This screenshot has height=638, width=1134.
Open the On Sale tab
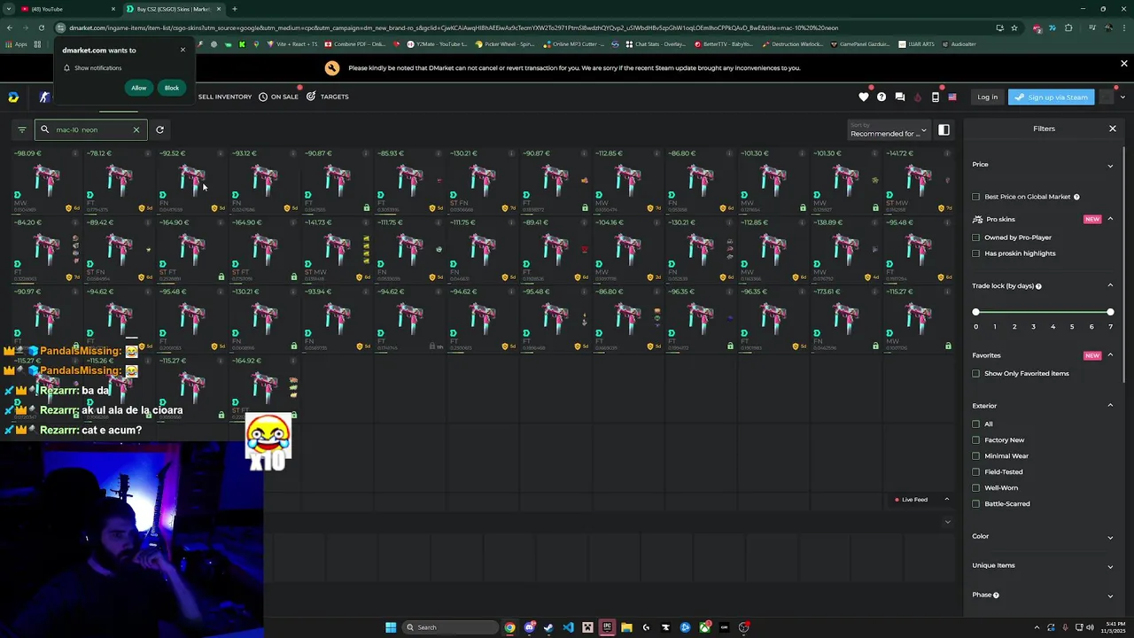(278, 97)
